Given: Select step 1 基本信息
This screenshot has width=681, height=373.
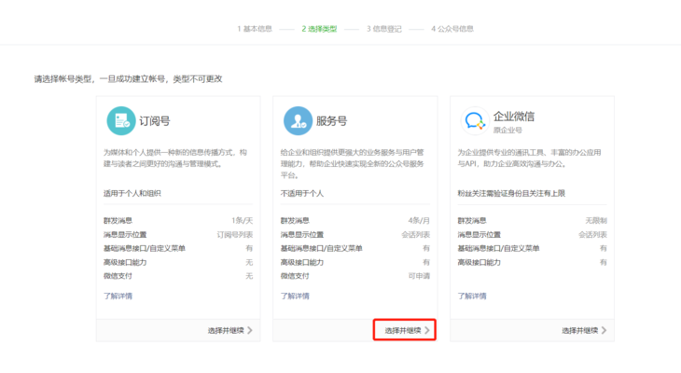Looking at the screenshot, I should (255, 29).
